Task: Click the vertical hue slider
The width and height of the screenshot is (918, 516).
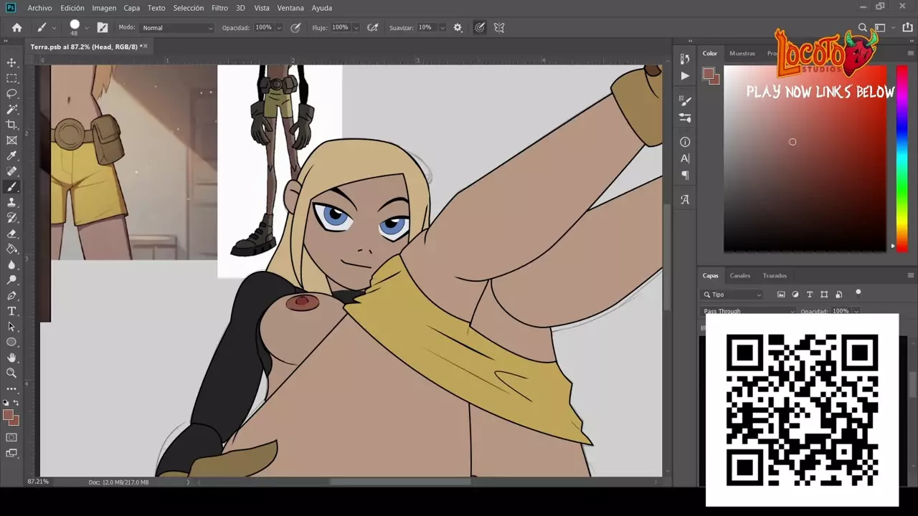Action: coord(902,158)
